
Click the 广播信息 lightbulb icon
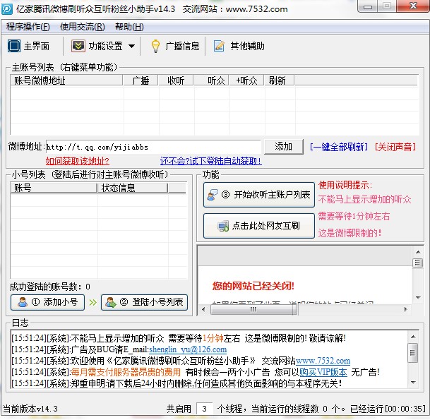(155, 47)
